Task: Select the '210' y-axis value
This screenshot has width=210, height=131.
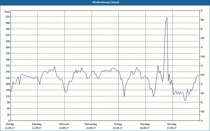Action: pos(8,78)
